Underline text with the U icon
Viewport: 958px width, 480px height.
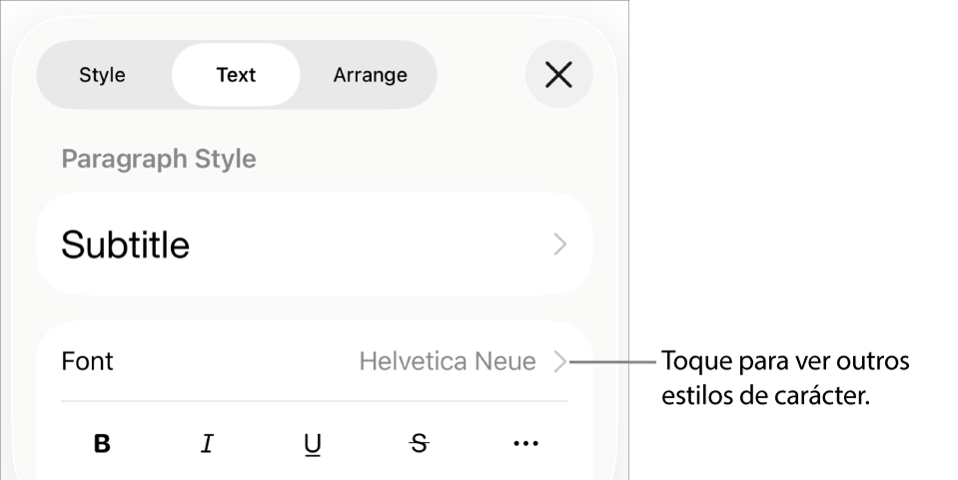pyautogui.click(x=313, y=444)
